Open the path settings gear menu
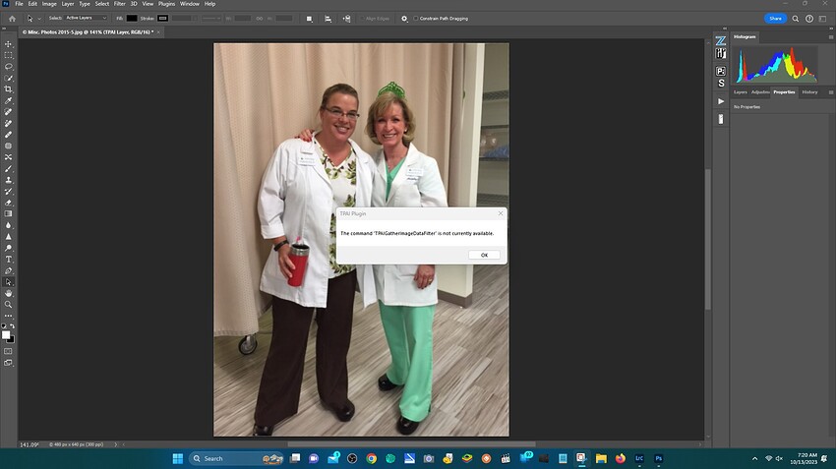This screenshot has width=836, height=469. (404, 19)
